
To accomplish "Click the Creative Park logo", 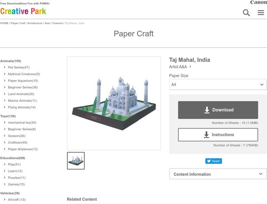I will (23, 11).
